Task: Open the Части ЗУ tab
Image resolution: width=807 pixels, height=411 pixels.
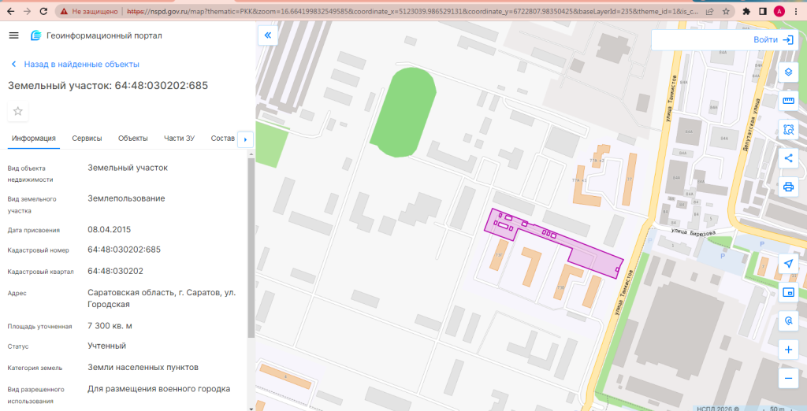Action: coord(179,139)
